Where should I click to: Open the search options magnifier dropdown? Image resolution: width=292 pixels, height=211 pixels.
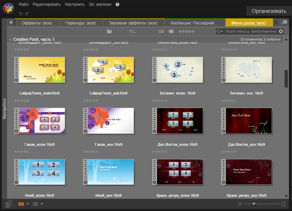(x=220, y=31)
